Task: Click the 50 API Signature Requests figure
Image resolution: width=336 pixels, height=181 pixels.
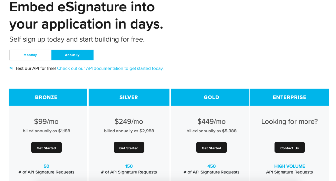Action: coord(46,166)
